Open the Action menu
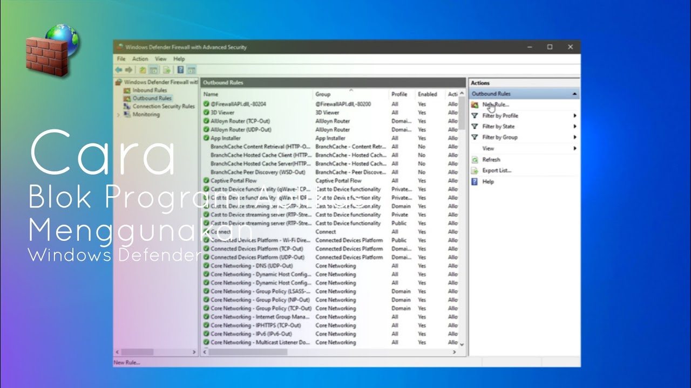 [x=140, y=59]
